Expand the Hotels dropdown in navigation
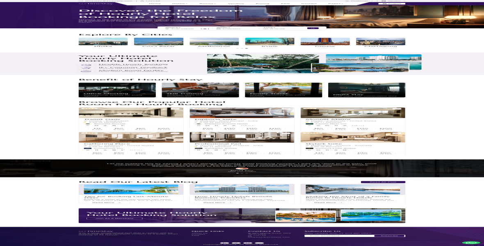 tap(179, 4)
